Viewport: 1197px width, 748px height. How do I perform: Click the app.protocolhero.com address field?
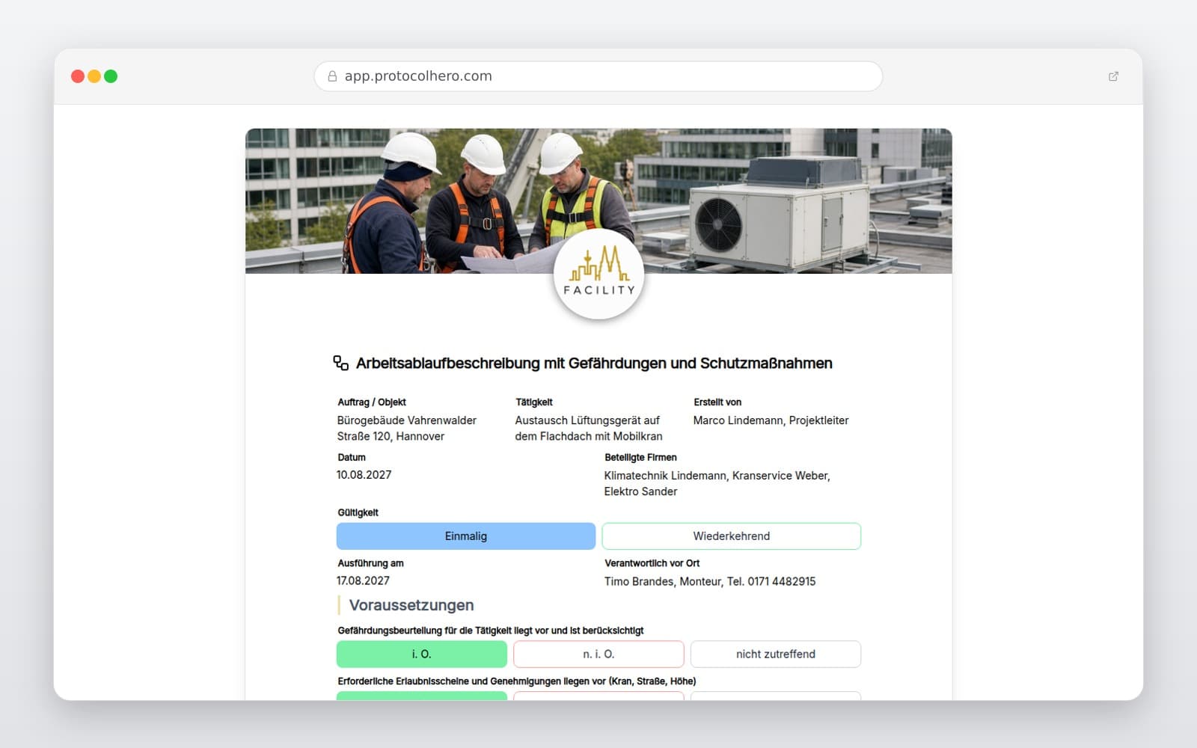(598, 76)
